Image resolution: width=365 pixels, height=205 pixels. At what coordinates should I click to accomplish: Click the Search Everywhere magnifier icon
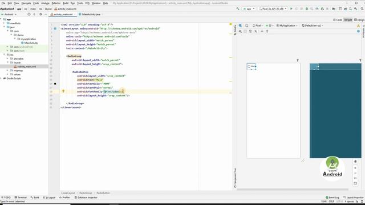(x=362, y=9)
